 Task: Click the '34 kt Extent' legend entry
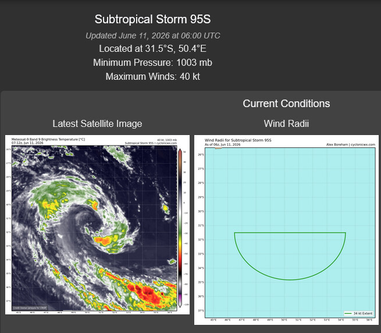[358, 313]
